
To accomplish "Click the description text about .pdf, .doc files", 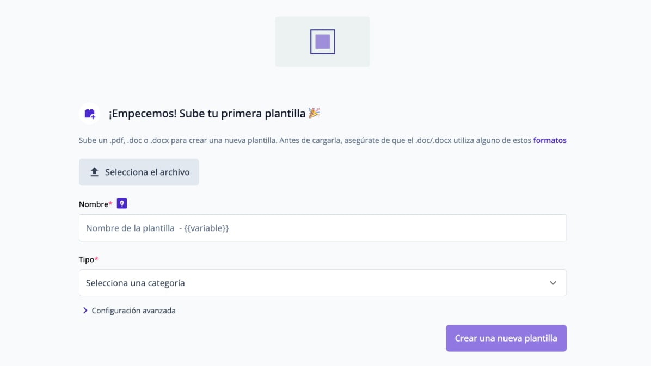I will [305, 140].
